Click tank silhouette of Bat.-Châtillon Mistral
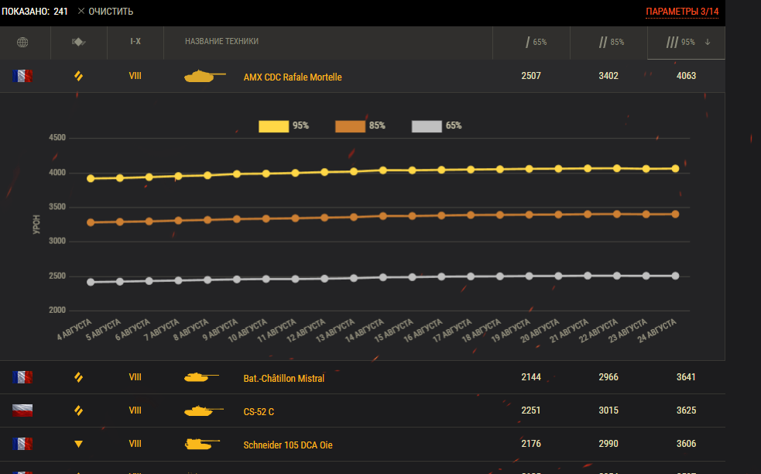The width and height of the screenshot is (761, 474). point(201,377)
